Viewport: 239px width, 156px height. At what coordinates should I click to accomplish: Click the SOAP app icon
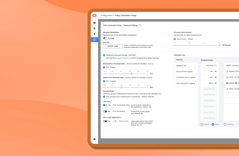[227, 89]
